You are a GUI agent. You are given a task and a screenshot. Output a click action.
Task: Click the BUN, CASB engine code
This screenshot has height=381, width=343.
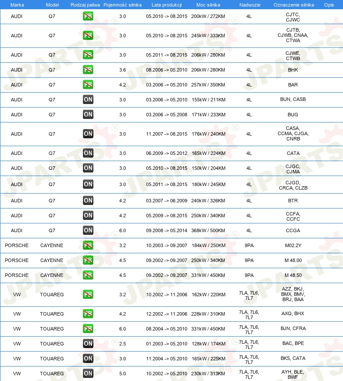(293, 99)
